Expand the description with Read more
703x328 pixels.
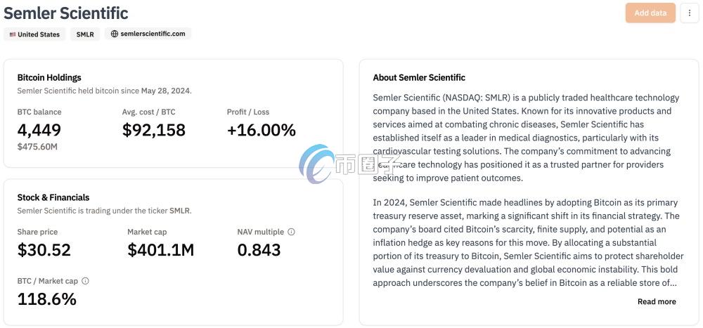point(657,301)
